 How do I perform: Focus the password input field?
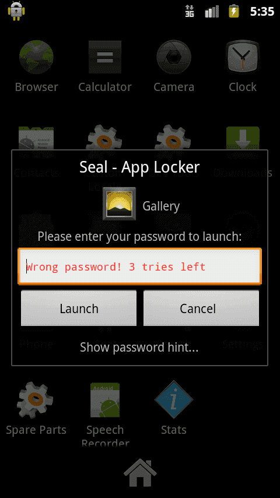140,266
